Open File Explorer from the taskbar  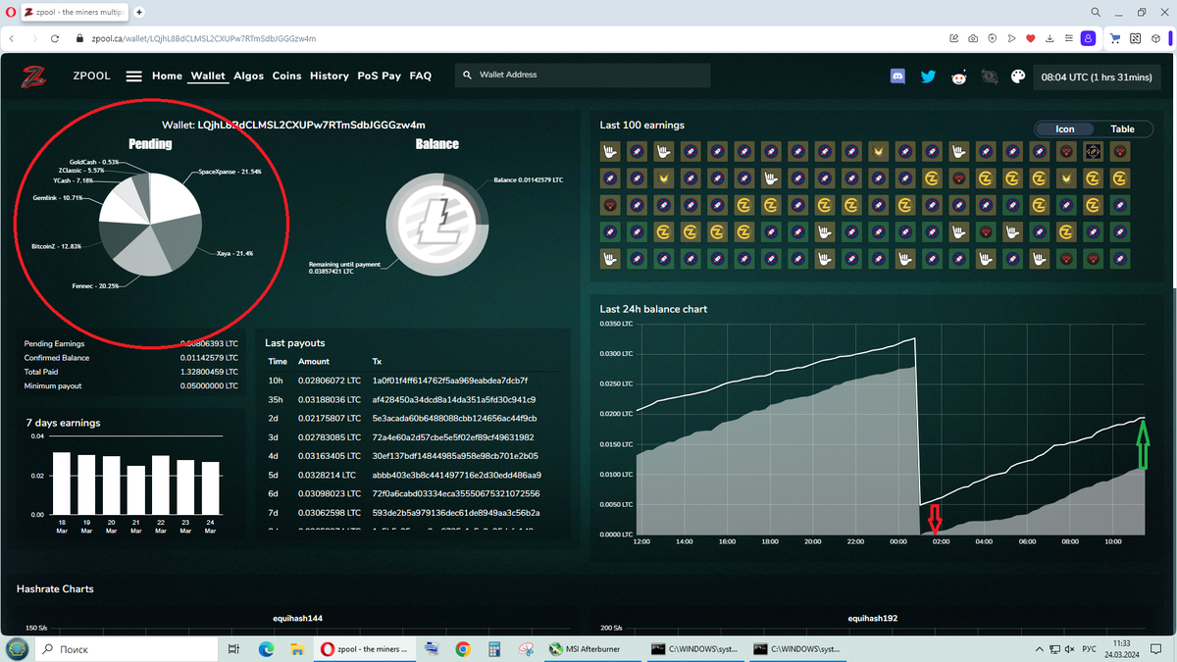click(x=295, y=649)
